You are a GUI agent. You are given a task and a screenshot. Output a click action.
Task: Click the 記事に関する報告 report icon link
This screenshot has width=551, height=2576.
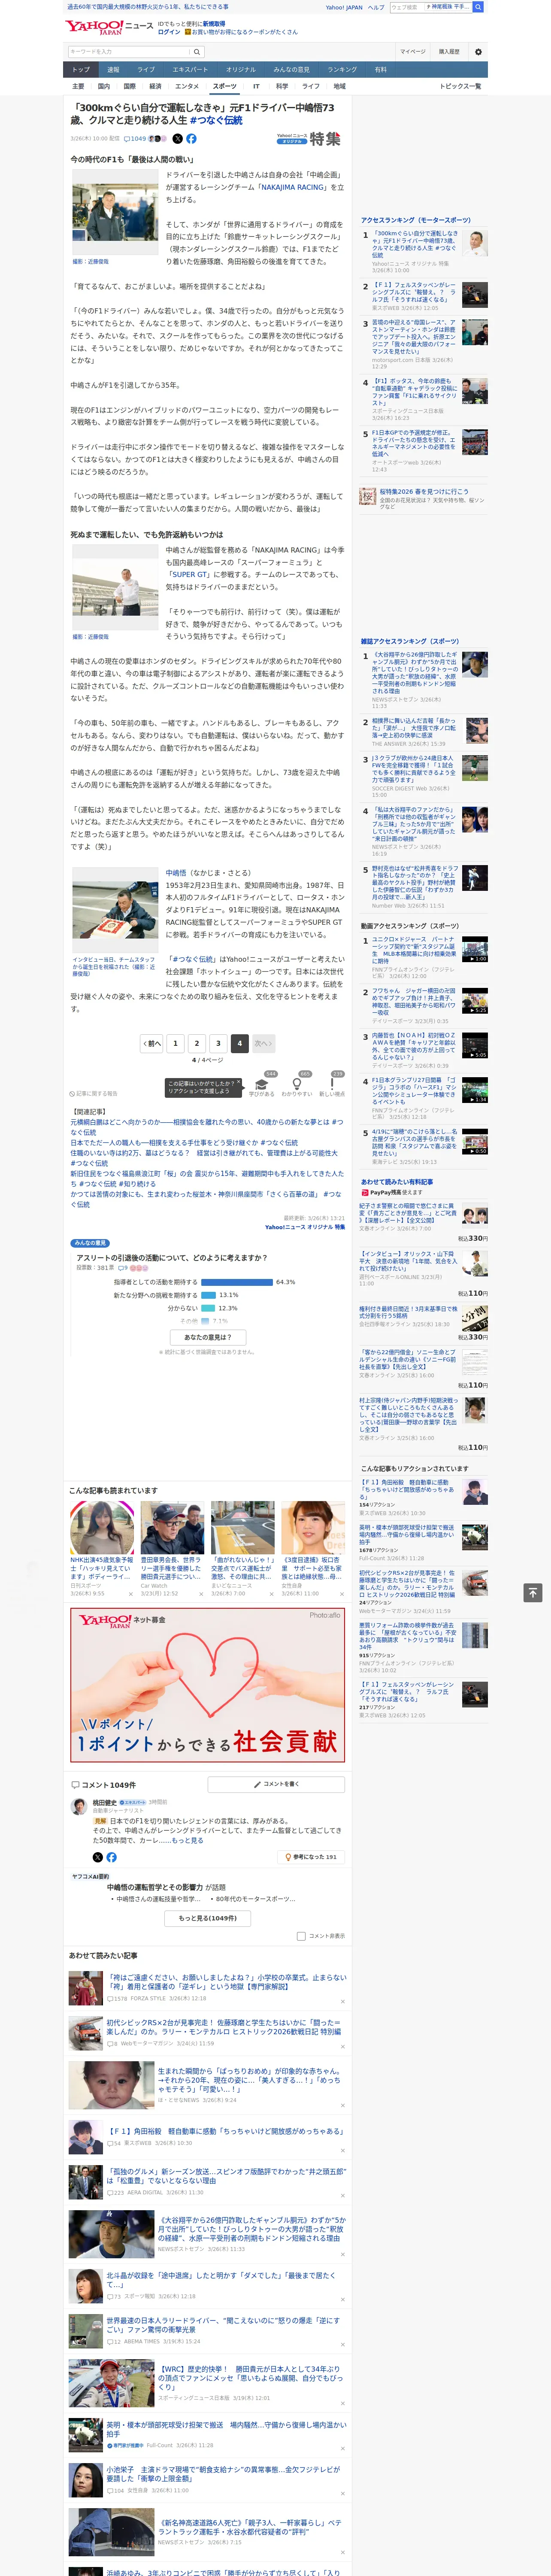[93, 1094]
